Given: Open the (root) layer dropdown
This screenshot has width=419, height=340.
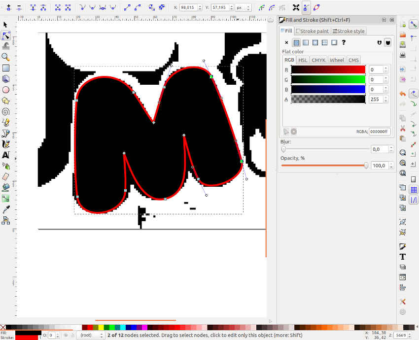Looking at the screenshot, I should point(91,335).
